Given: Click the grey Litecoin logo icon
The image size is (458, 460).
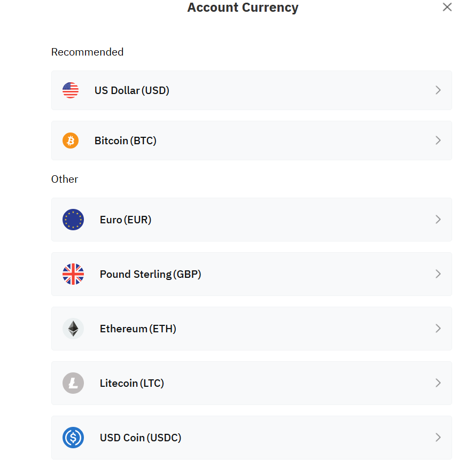Looking at the screenshot, I should tap(73, 383).
